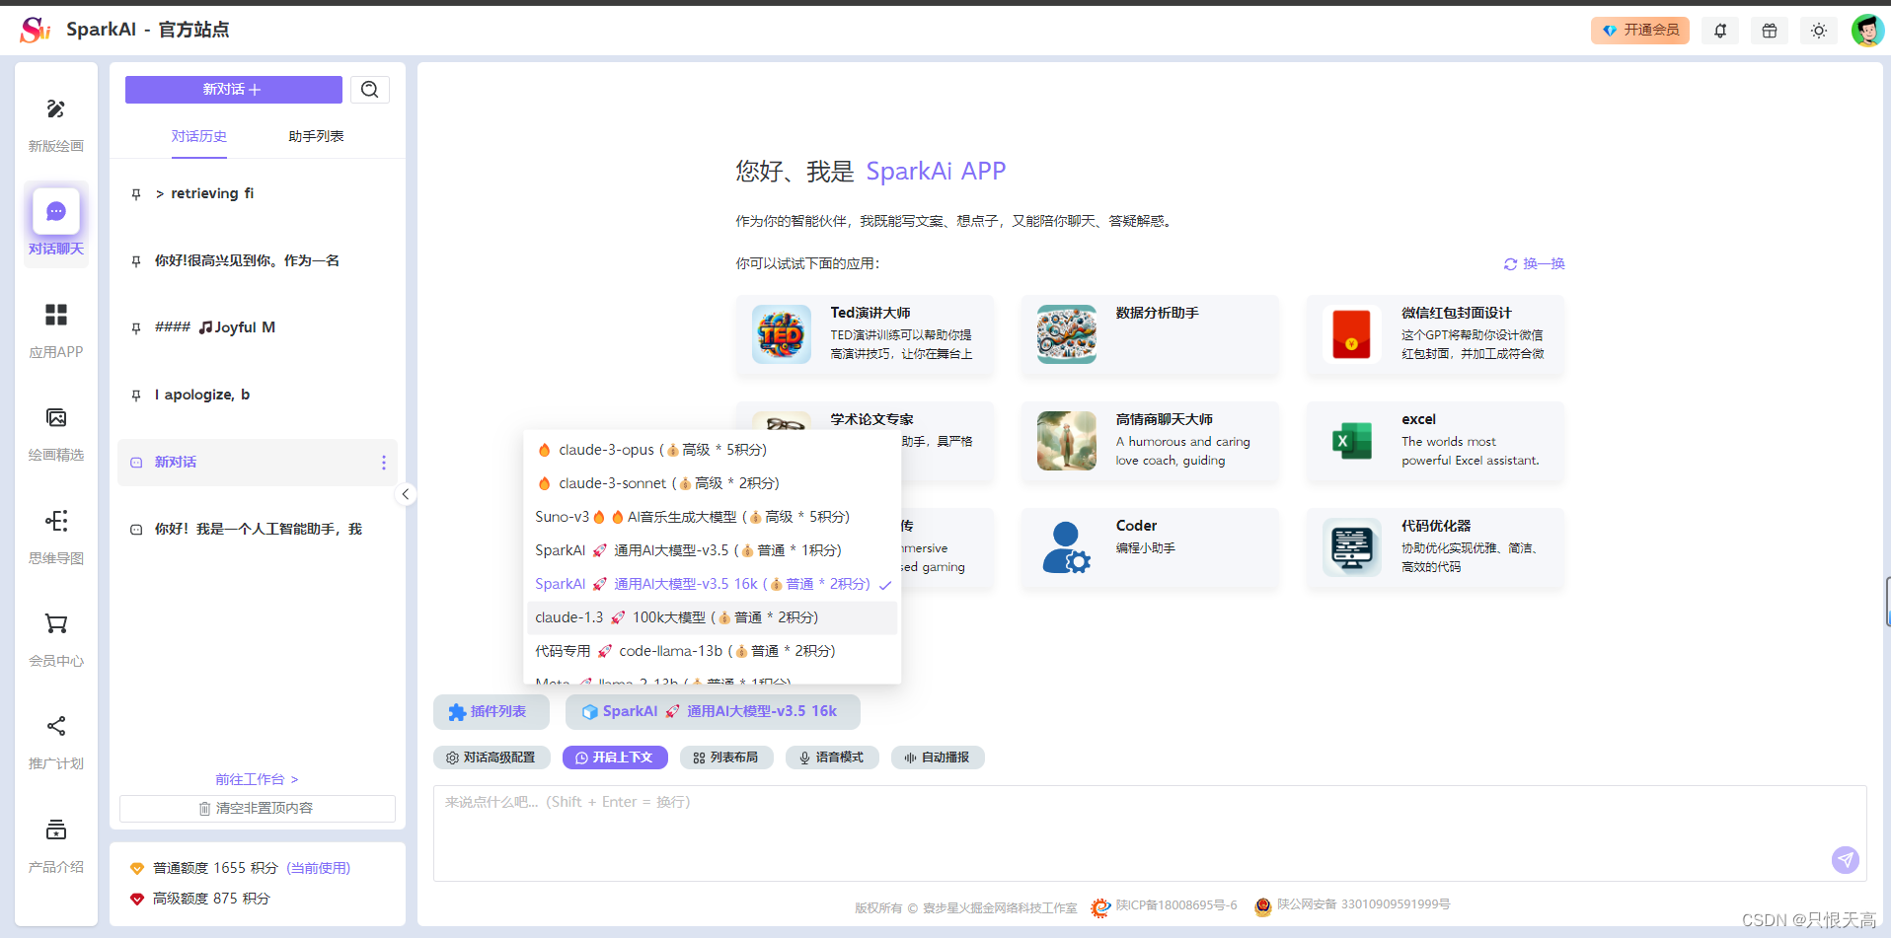Click the 高级额度 875 积分 row
The height and width of the screenshot is (938, 1891).
pos(200,899)
